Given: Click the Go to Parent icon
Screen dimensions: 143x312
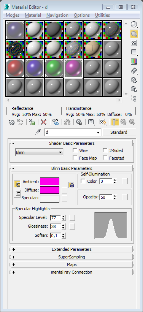Looking at the screenshot, I should pyautogui.click(x=124, y=122).
